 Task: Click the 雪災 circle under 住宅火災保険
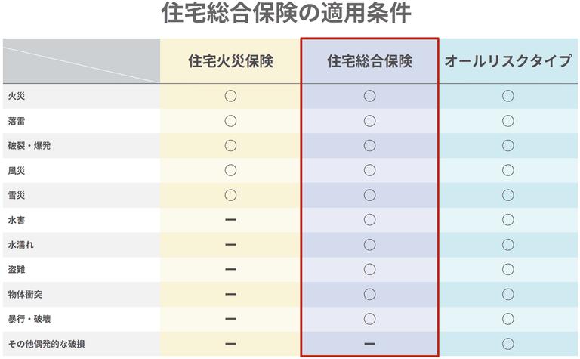coord(230,195)
